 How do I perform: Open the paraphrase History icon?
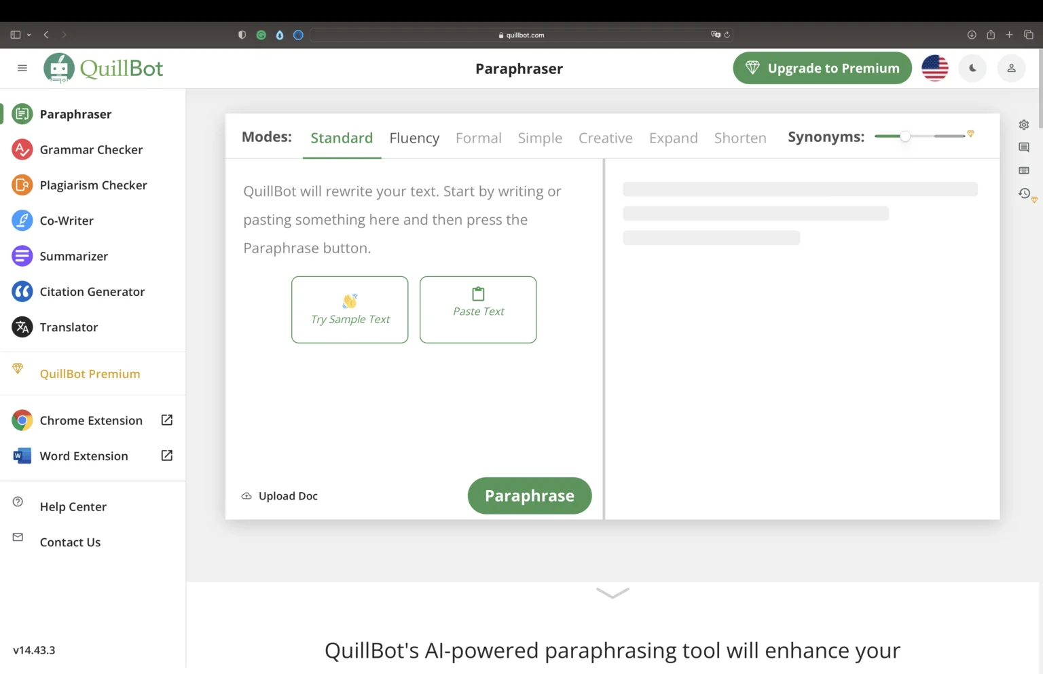pyautogui.click(x=1023, y=193)
